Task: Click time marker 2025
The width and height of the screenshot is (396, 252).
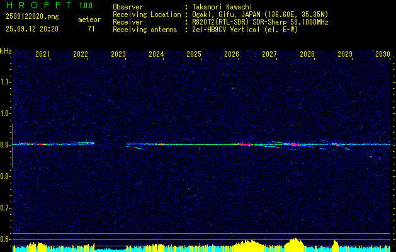Action: tap(194, 54)
